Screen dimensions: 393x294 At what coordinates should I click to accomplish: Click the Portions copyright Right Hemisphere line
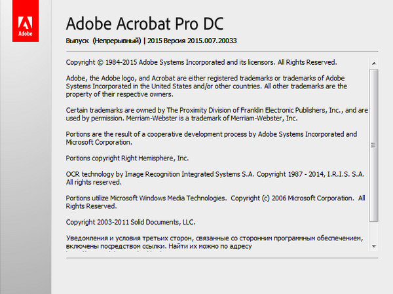click(x=127, y=158)
